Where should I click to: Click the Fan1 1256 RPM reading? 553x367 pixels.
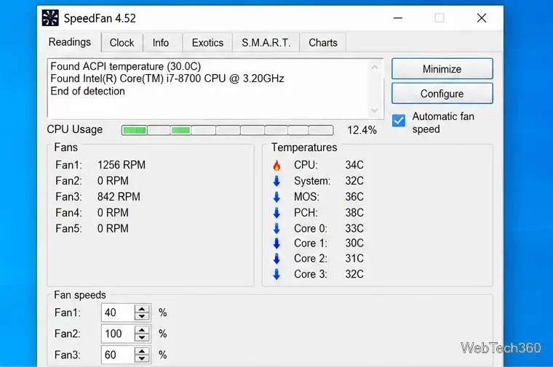point(122,165)
